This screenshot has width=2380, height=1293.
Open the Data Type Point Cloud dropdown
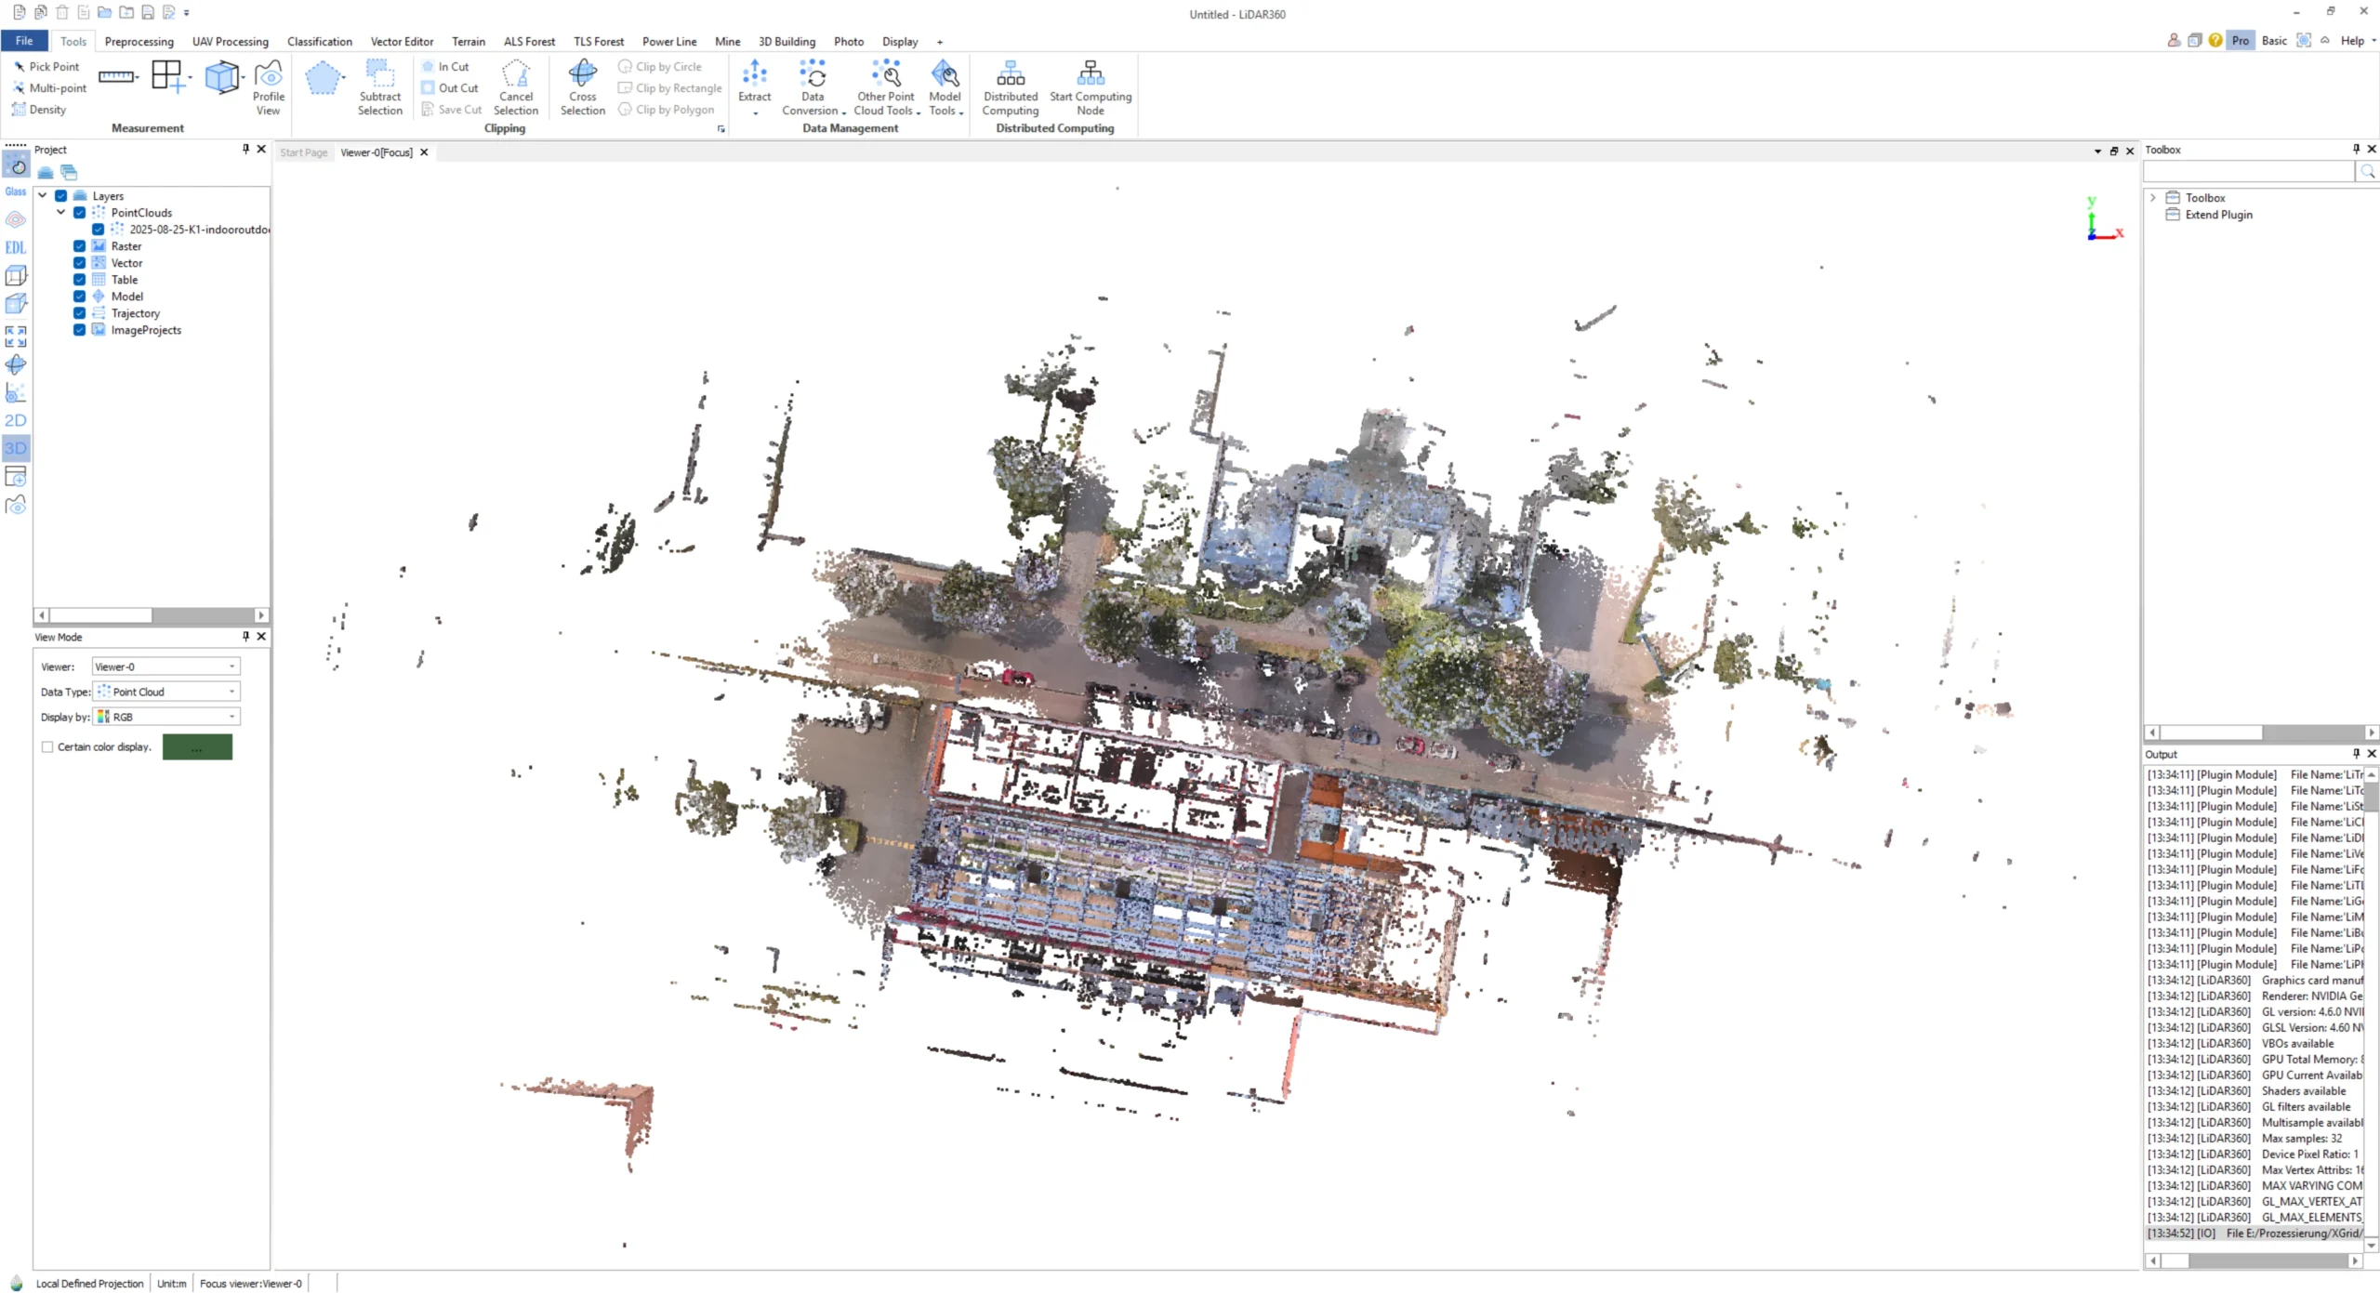(x=165, y=692)
